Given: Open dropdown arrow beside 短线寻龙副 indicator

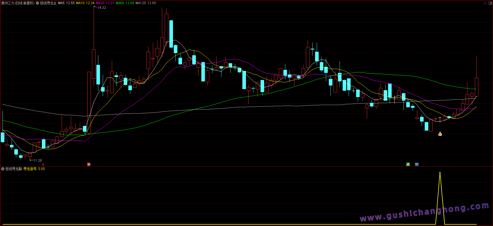Looking at the screenshot, I should coord(3,169).
